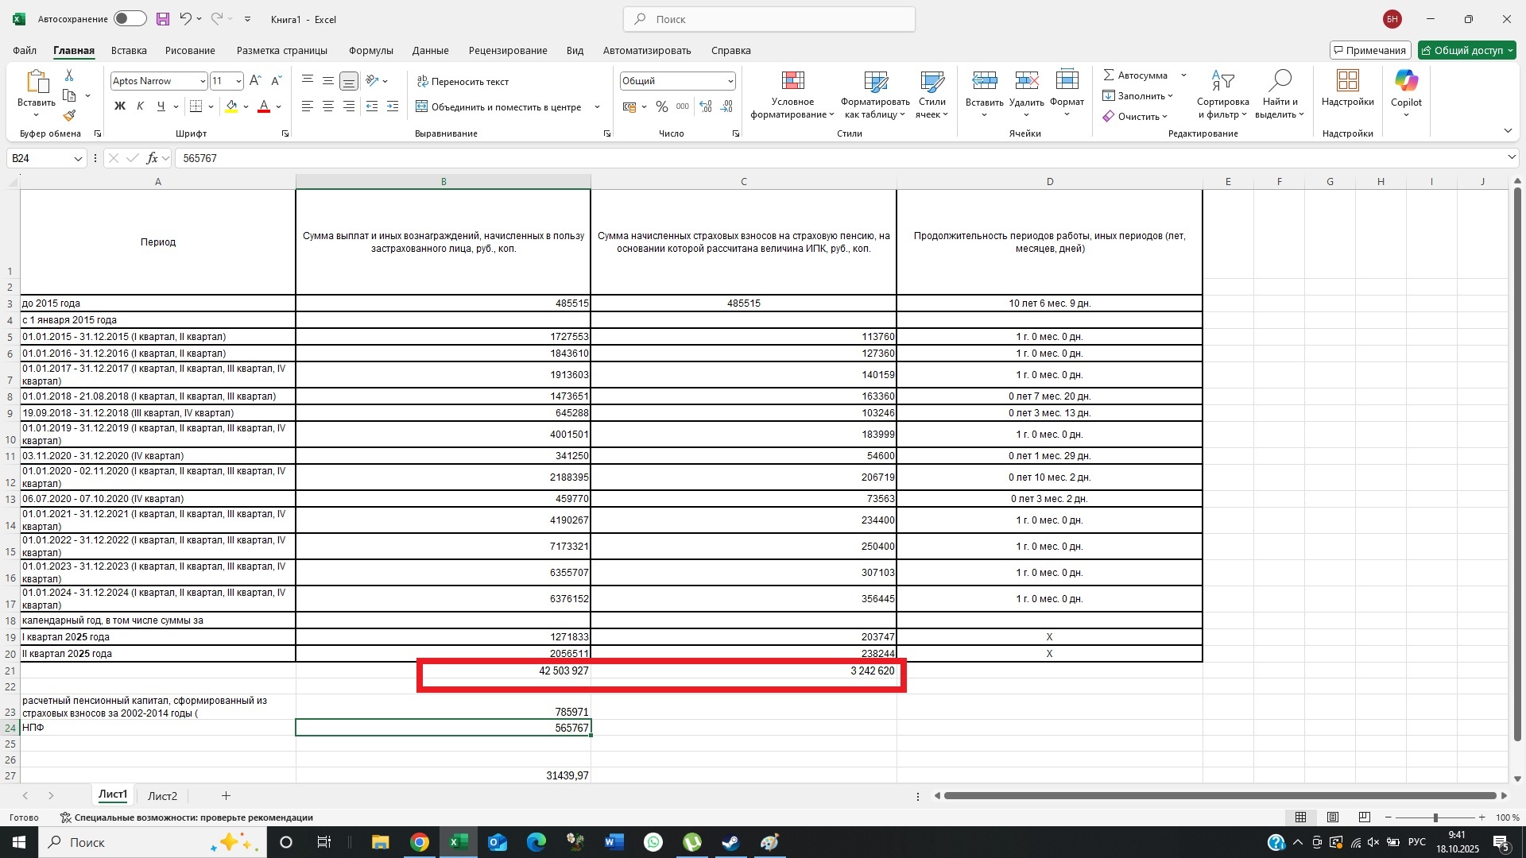The image size is (1526, 858).
Task: Switch to Page Layout view in status bar
Action: [x=1333, y=817]
